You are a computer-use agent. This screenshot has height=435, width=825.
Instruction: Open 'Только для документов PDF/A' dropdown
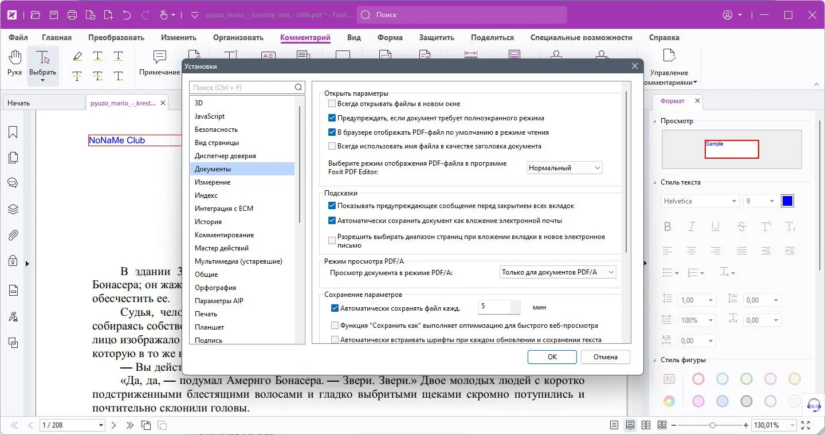pyautogui.click(x=558, y=272)
